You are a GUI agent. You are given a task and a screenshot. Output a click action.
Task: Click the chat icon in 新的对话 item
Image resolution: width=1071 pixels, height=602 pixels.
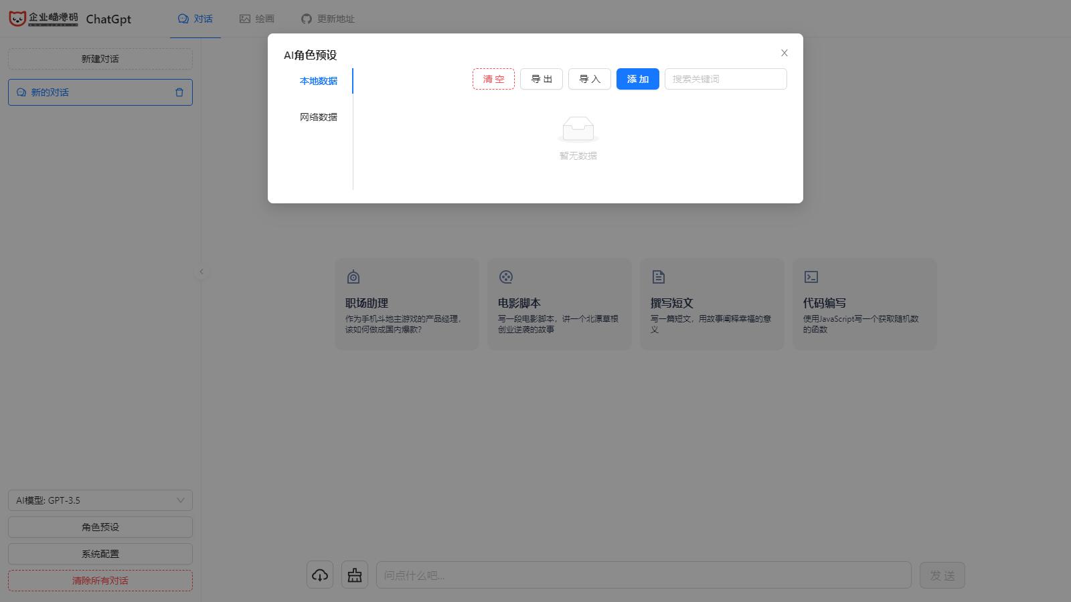pyautogui.click(x=21, y=92)
